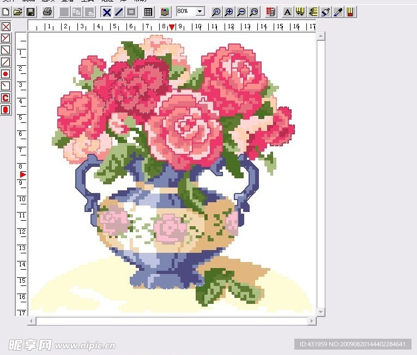The image size is (417, 355).
Task: Select the blue diagonal backstitch line mode
Action: (x=119, y=12)
